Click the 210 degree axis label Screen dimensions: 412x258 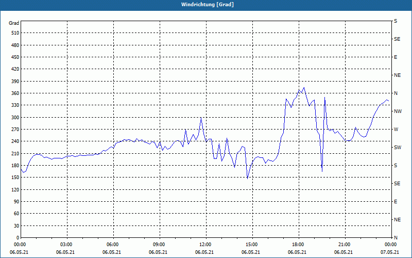coord(15,153)
